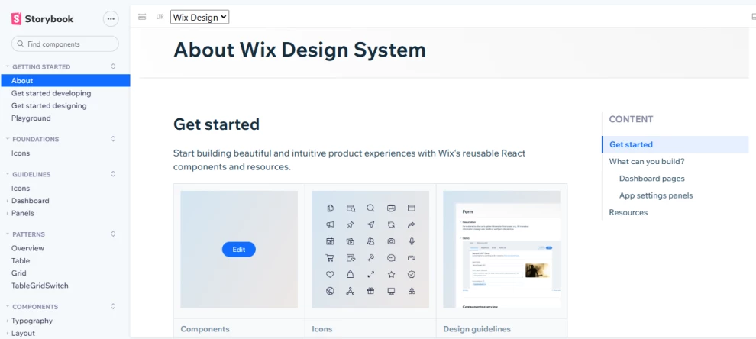Click the Design guidelines card label
Screen dimensions: 756x339
477,329
